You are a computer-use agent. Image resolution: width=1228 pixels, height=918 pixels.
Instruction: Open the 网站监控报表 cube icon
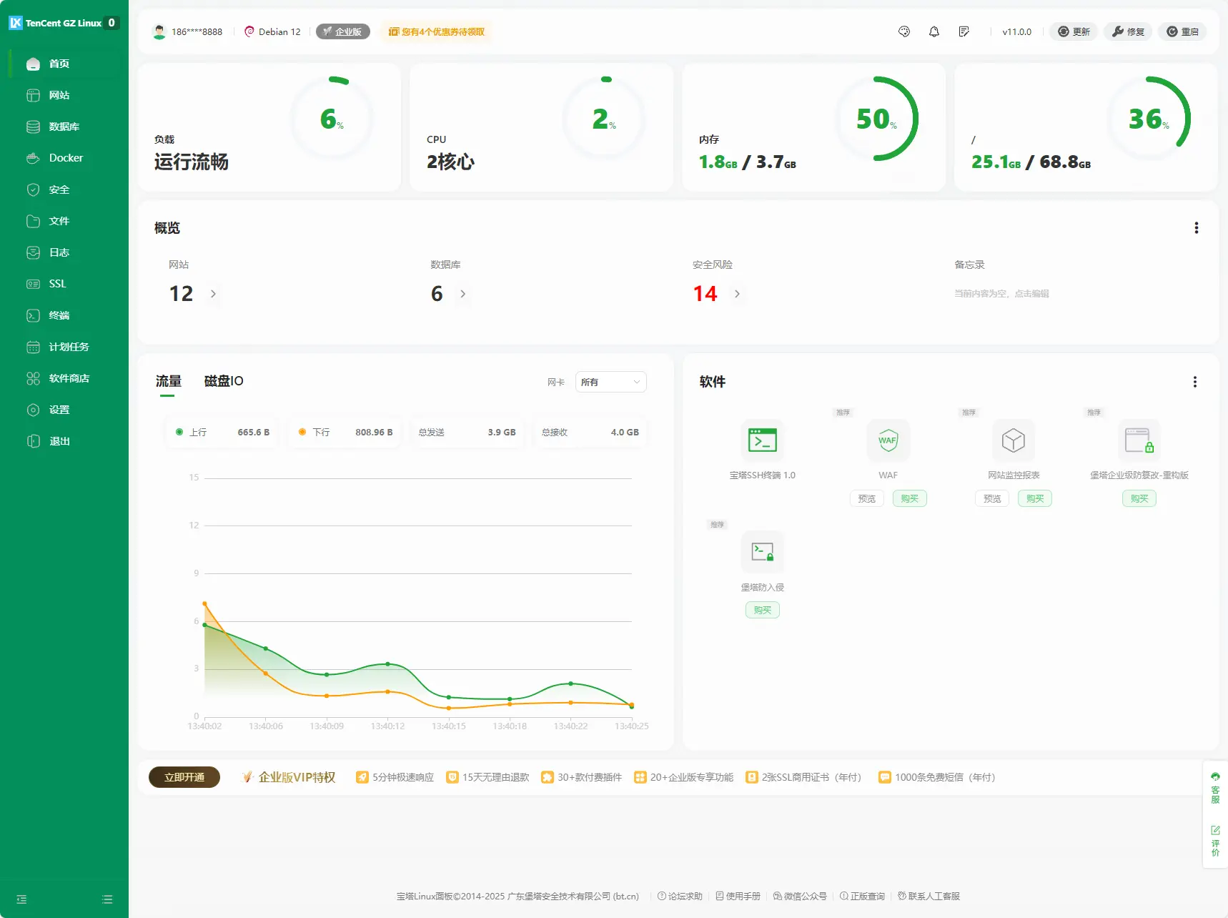pyautogui.click(x=1013, y=440)
